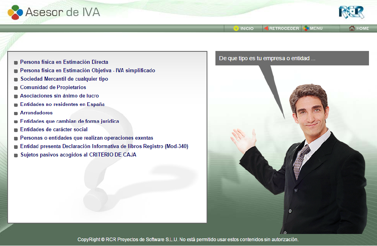Choose Entidad presenta Declaración Informativa Mod-340
The width and height of the screenshot is (377, 246).
(x=104, y=146)
